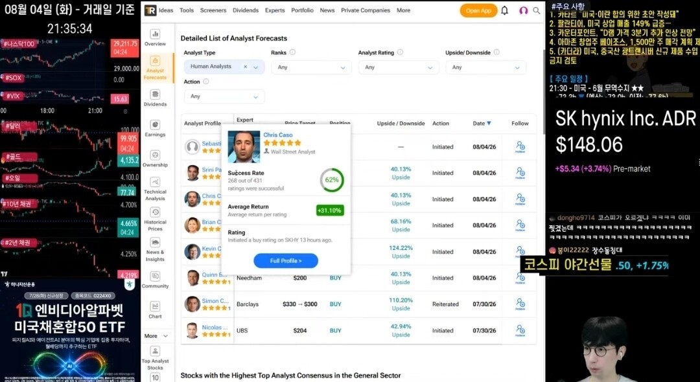The width and height of the screenshot is (700, 382).
Task: Open the Screeners menu
Action: pos(213,10)
